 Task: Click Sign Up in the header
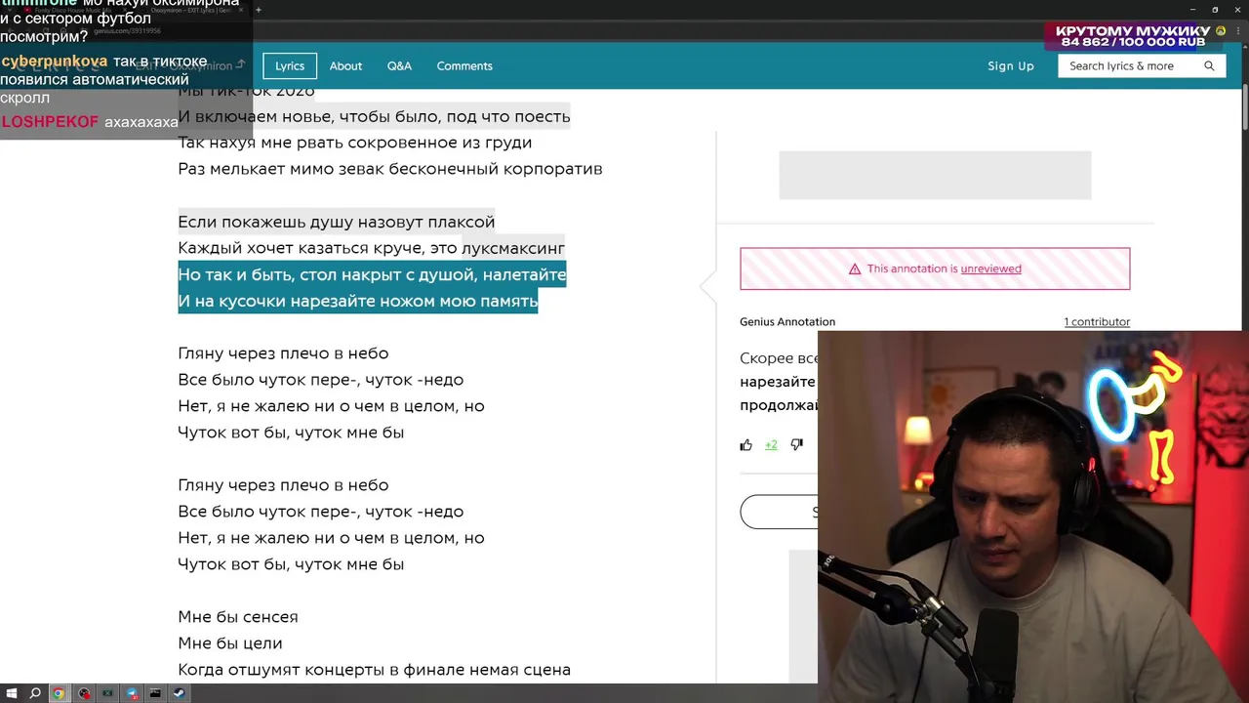pos(1011,66)
